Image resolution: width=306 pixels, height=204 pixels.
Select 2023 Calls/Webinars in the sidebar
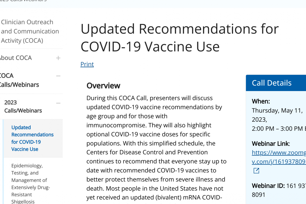[23, 106]
